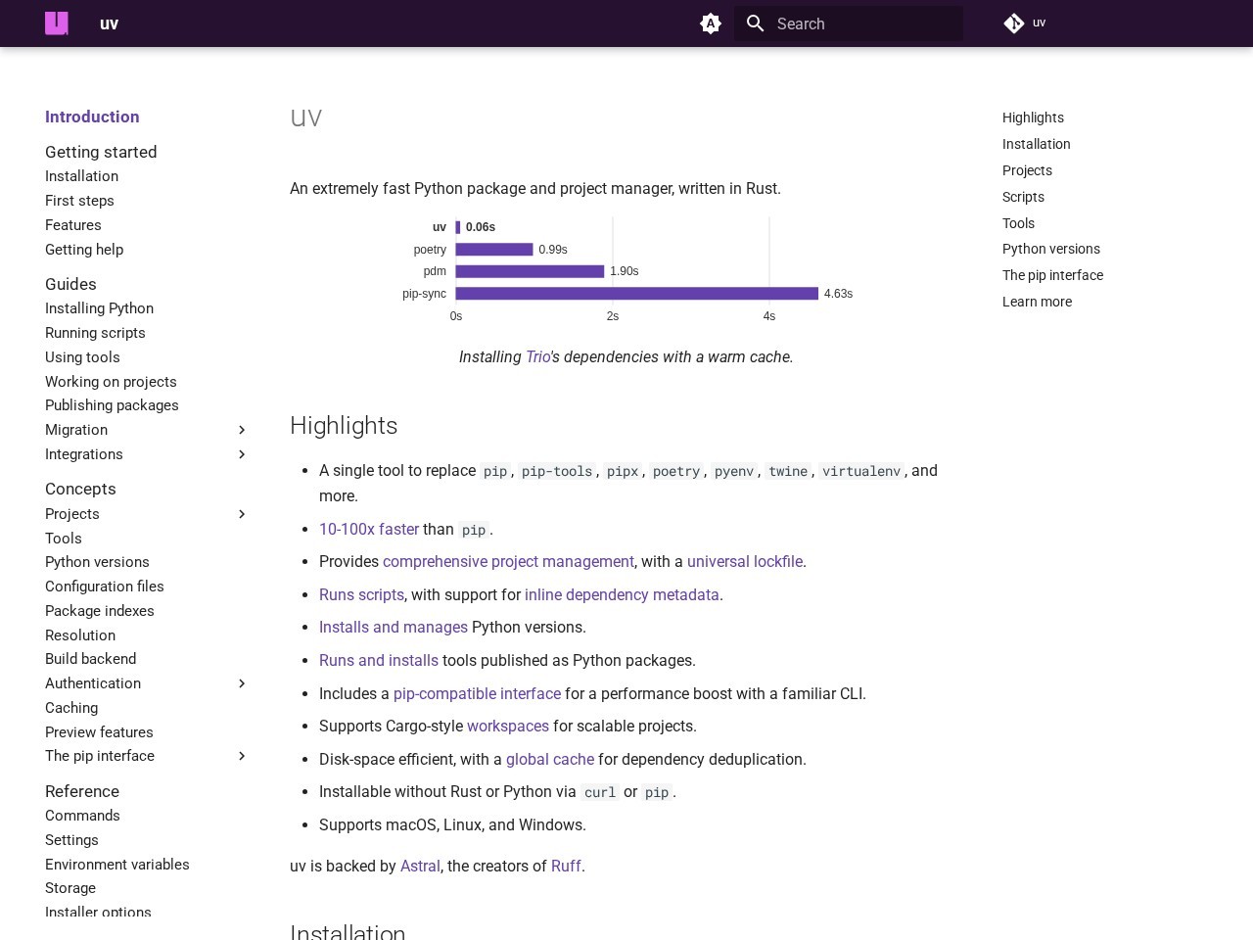Click the uv logo icon in header
Image resolution: width=1253 pixels, height=940 pixels.
point(57,23)
